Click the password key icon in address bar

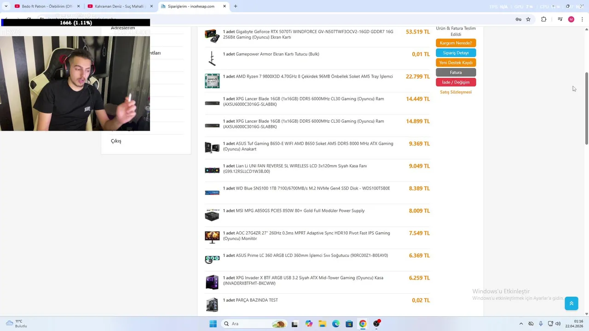(x=518, y=19)
